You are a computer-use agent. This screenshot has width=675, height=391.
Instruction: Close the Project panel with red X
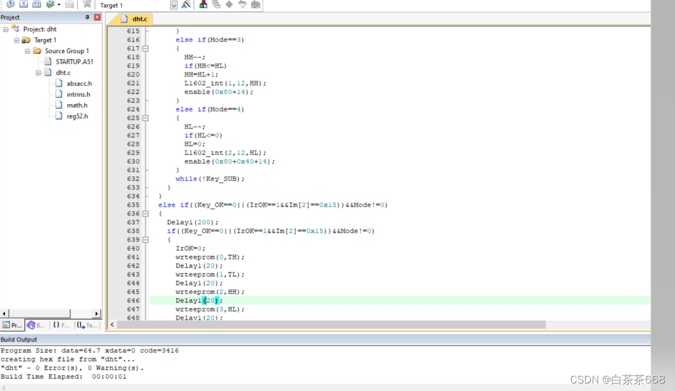pos(97,18)
